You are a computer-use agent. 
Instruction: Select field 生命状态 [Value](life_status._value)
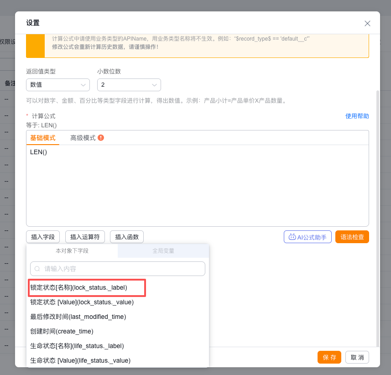pos(118,360)
